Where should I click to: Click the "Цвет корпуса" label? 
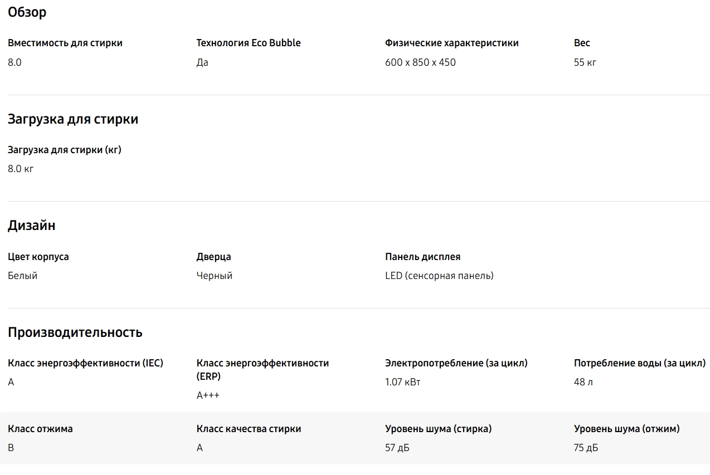pyautogui.click(x=38, y=257)
